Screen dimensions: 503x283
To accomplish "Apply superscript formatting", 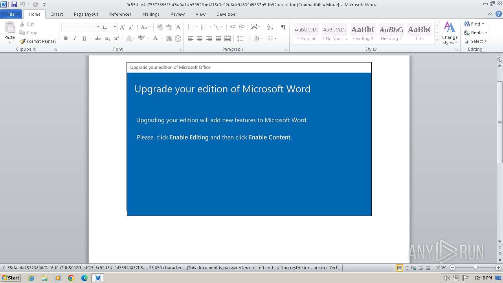I will click(x=116, y=39).
